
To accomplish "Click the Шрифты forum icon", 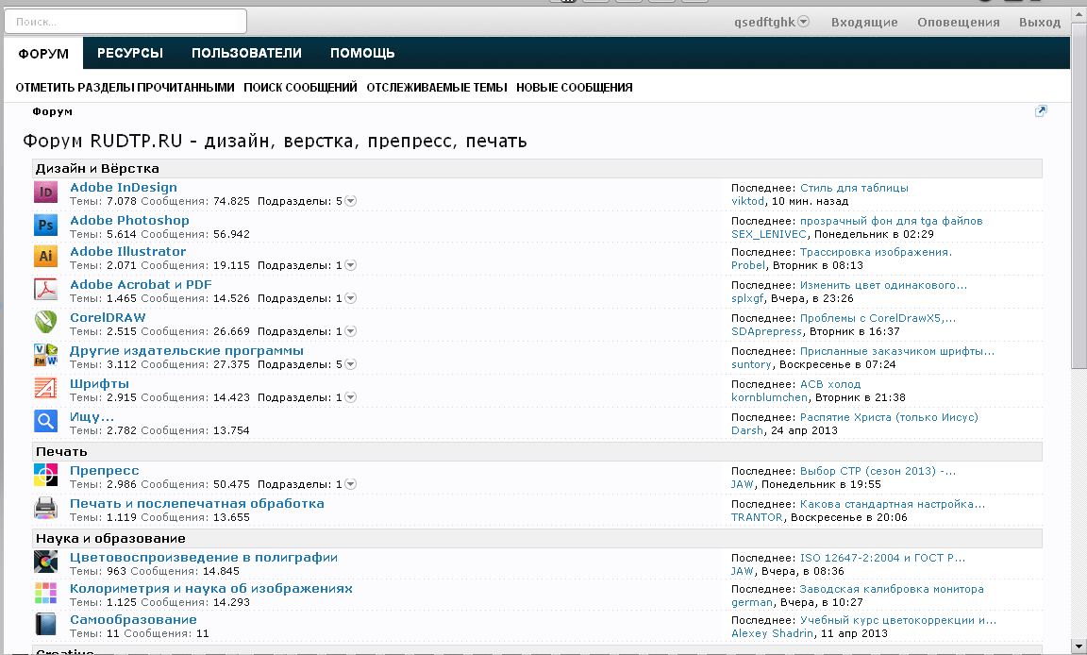I will tap(45, 389).
